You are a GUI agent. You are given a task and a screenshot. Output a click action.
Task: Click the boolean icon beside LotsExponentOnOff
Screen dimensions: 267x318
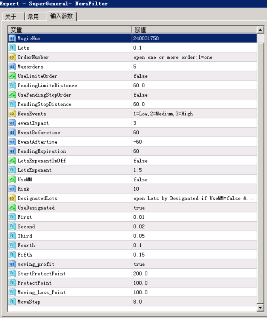(12, 161)
